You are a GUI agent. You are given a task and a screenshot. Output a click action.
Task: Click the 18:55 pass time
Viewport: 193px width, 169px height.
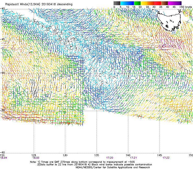[x=36, y=158]
